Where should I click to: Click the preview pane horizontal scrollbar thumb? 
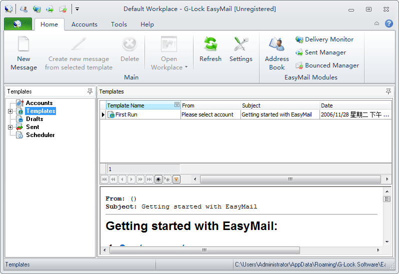pos(204,250)
